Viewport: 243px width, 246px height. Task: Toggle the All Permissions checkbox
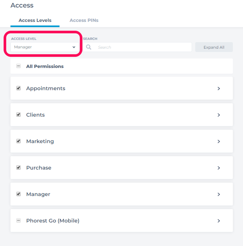(x=19, y=66)
